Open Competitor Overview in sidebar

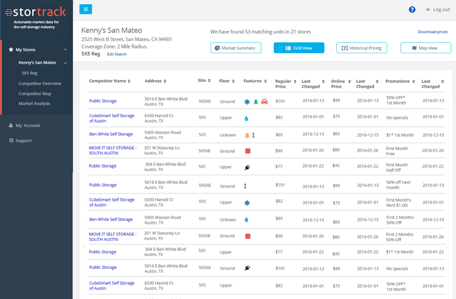(40, 83)
